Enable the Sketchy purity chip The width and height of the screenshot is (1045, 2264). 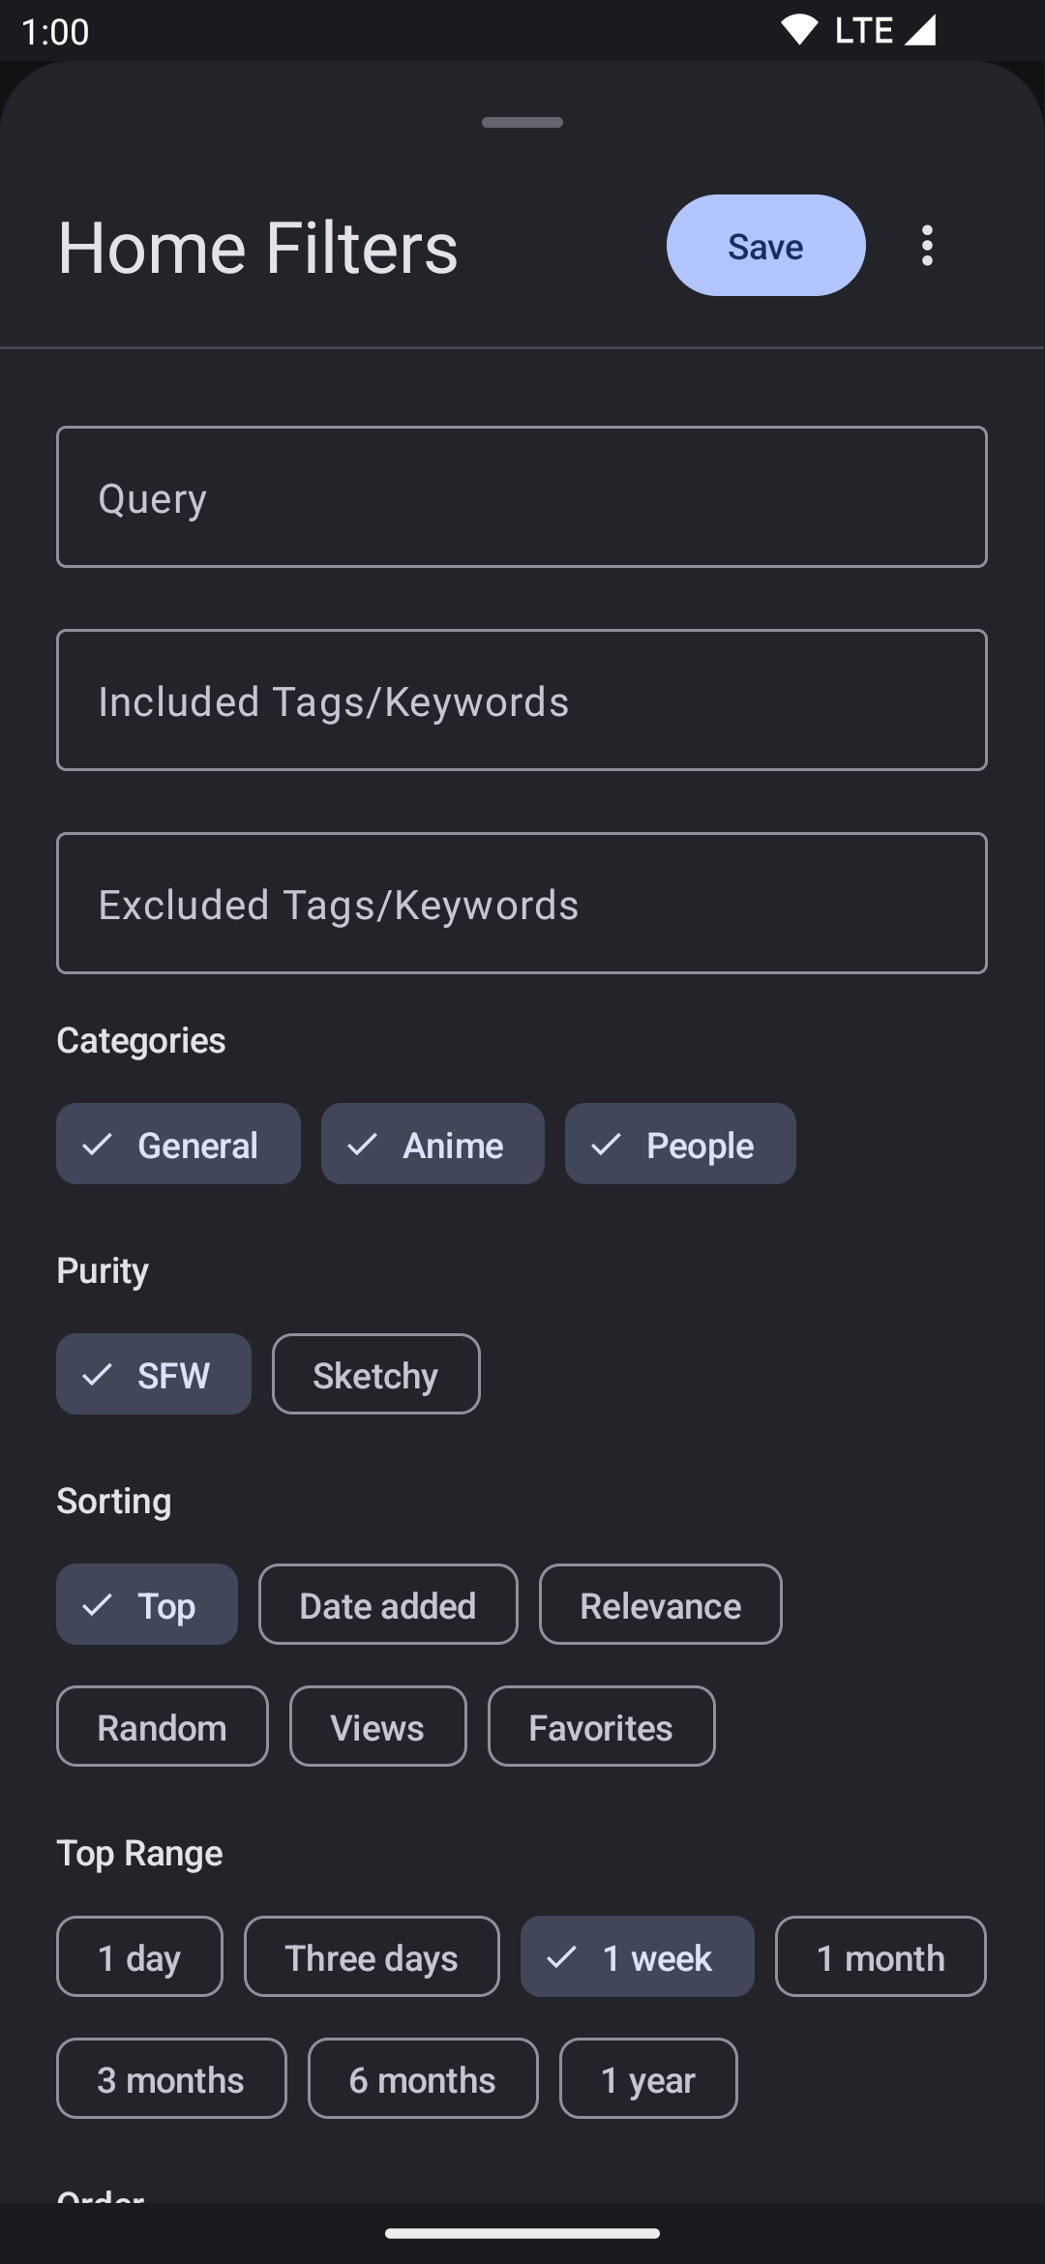click(x=375, y=1375)
